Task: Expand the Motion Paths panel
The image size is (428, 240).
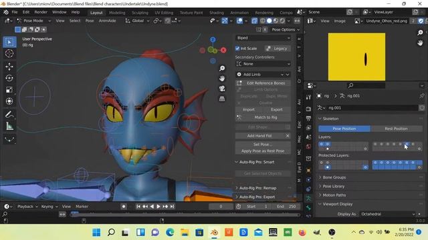Action: [334, 195]
